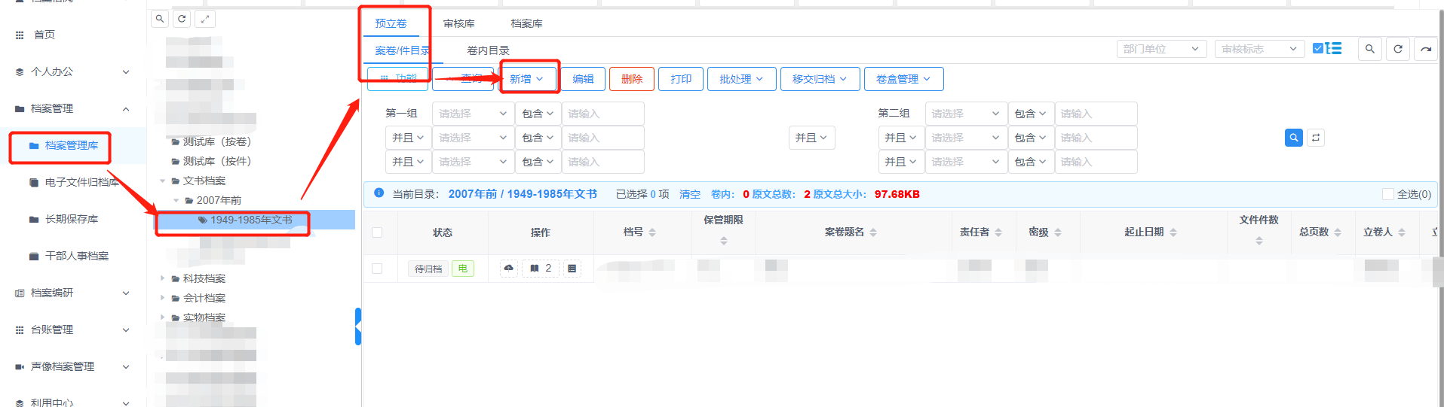
Task: Click the cloud upload icon in row
Action: tap(509, 269)
